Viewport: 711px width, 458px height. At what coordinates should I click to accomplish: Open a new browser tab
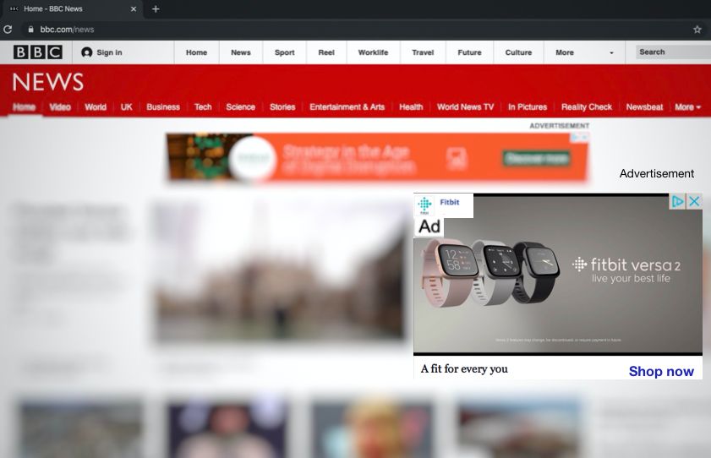(156, 8)
